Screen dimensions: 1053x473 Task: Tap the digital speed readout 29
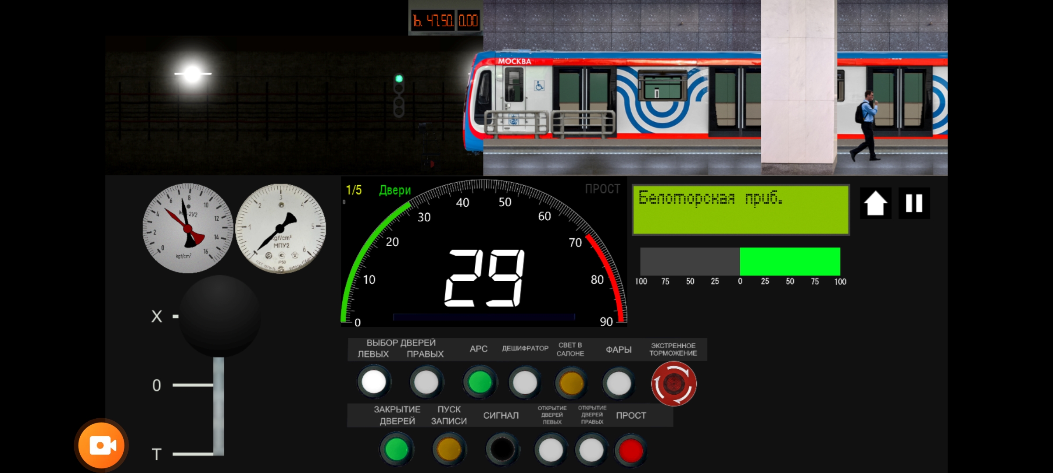484,278
